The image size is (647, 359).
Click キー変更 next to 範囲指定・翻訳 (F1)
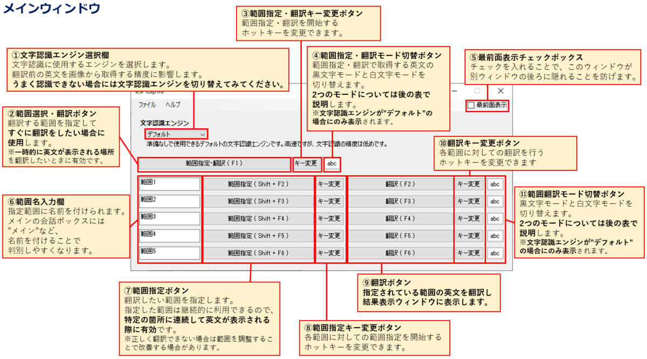(x=308, y=163)
